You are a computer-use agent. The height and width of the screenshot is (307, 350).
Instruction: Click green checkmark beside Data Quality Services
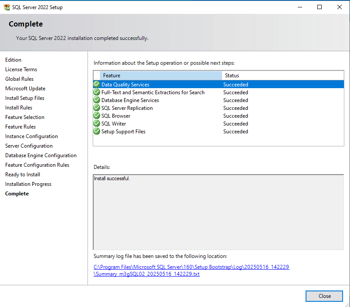point(97,84)
